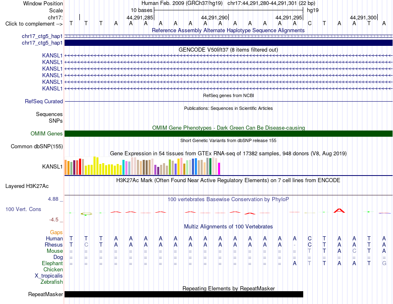Click the Multiz Alignments of 100 Vertebrates title
The height and width of the screenshot is (304, 393).
point(228,227)
